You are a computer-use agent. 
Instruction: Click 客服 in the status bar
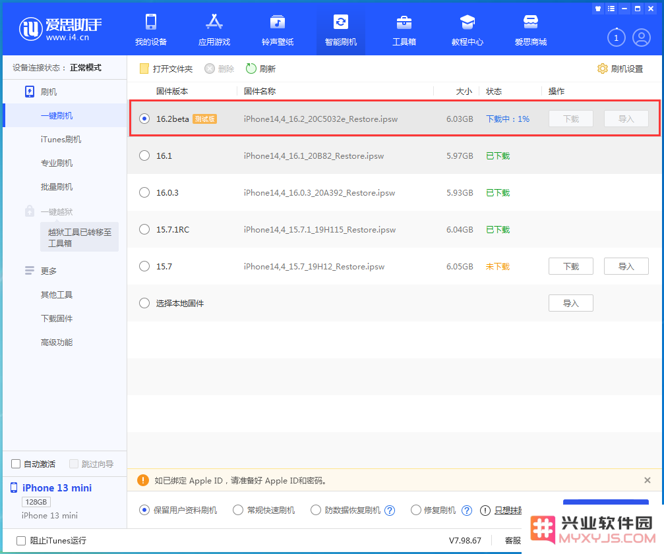[x=513, y=540]
